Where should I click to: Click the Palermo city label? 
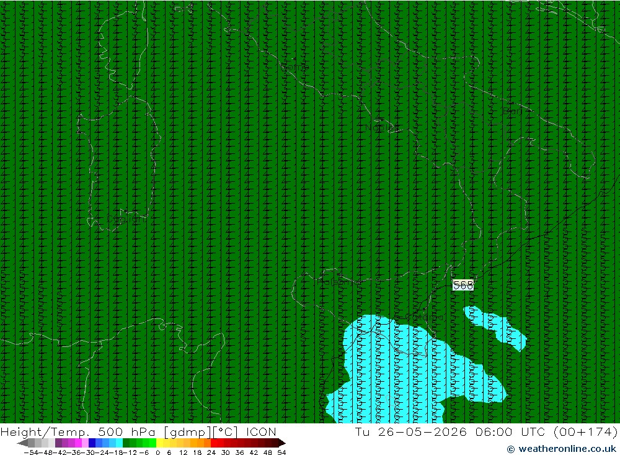point(339,282)
